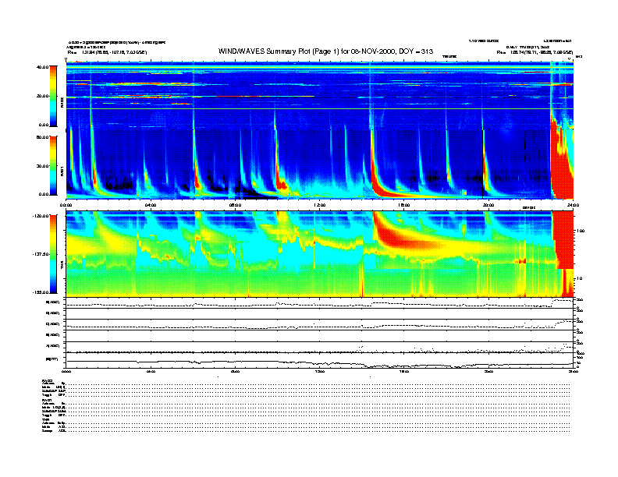Click the RAD1 intensity color bar
The height and width of the screenshot is (477, 618).
point(53,165)
